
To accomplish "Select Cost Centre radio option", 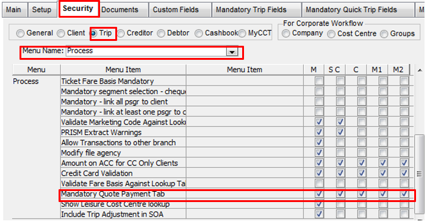I will coord(331,34).
